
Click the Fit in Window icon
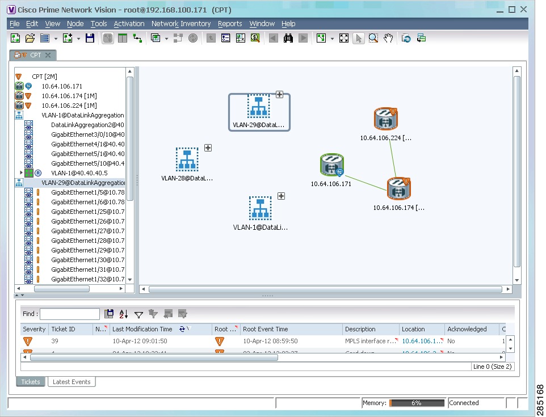coord(344,38)
